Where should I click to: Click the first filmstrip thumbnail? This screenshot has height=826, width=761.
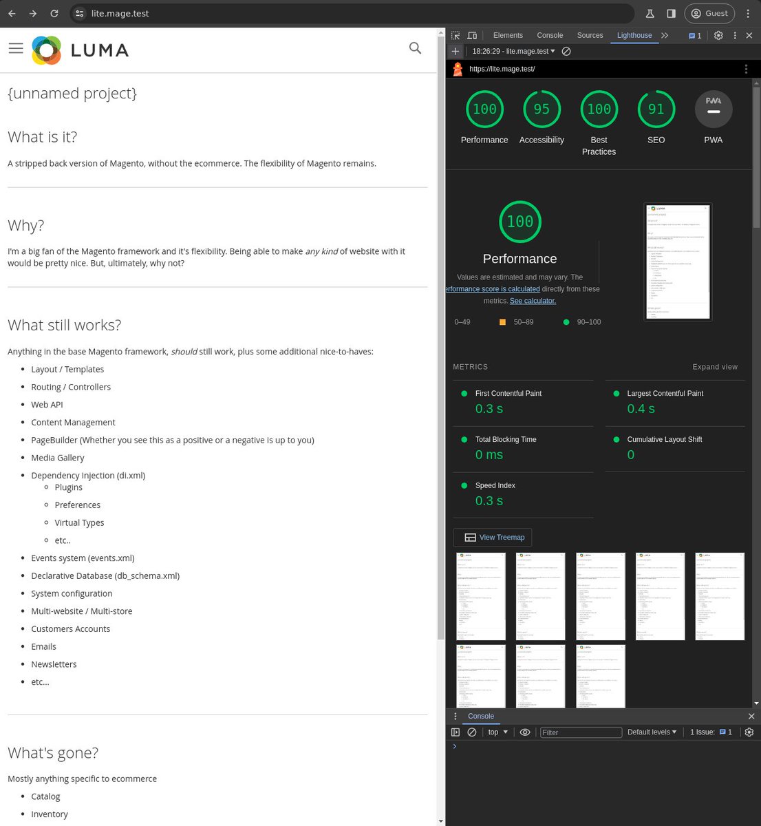(481, 596)
